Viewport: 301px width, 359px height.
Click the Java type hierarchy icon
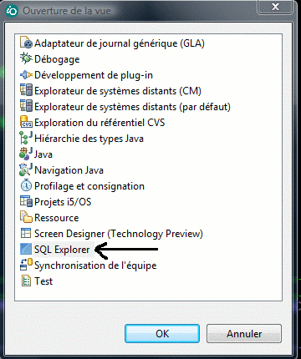coord(26,138)
